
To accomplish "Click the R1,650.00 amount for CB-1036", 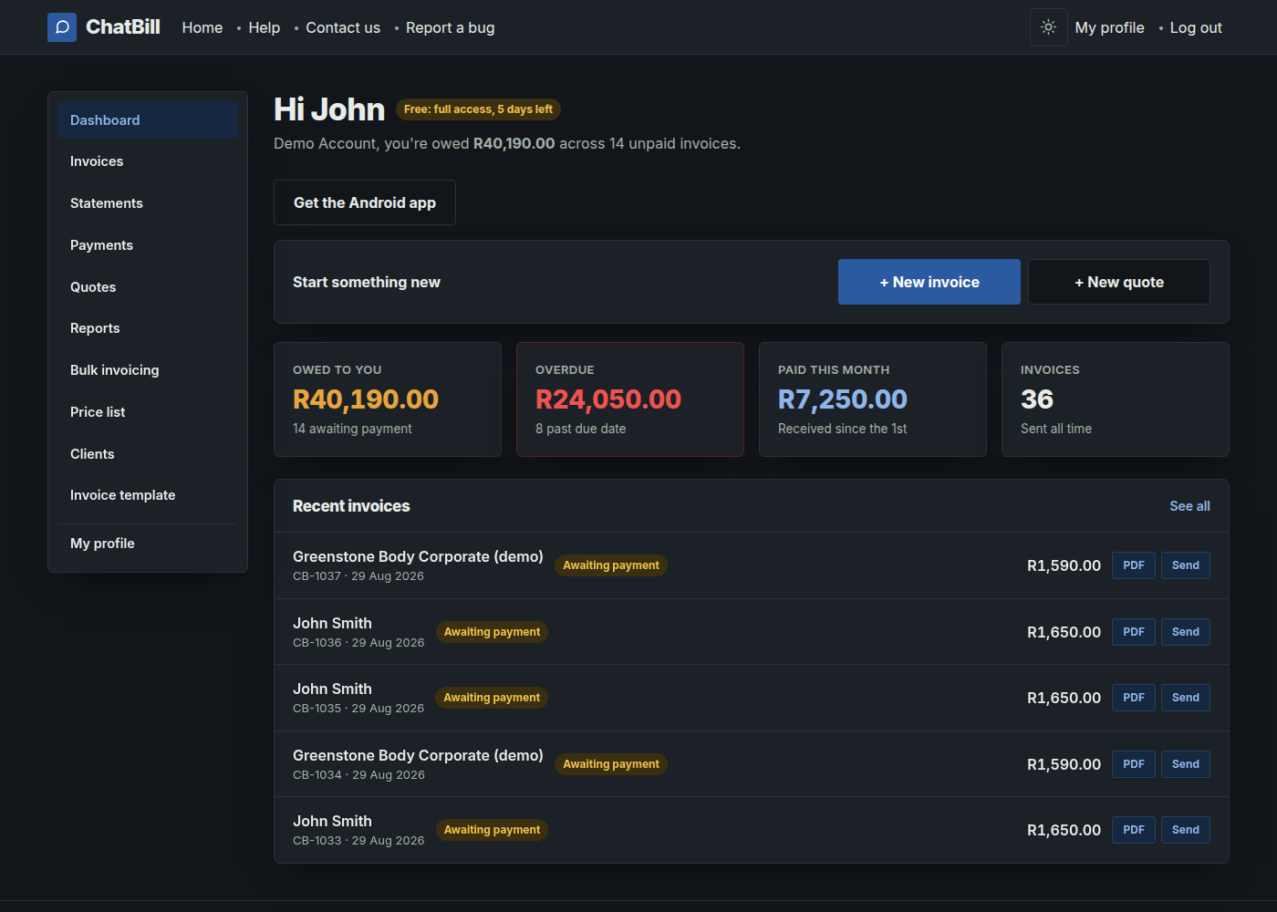I will coord(1064,632).
